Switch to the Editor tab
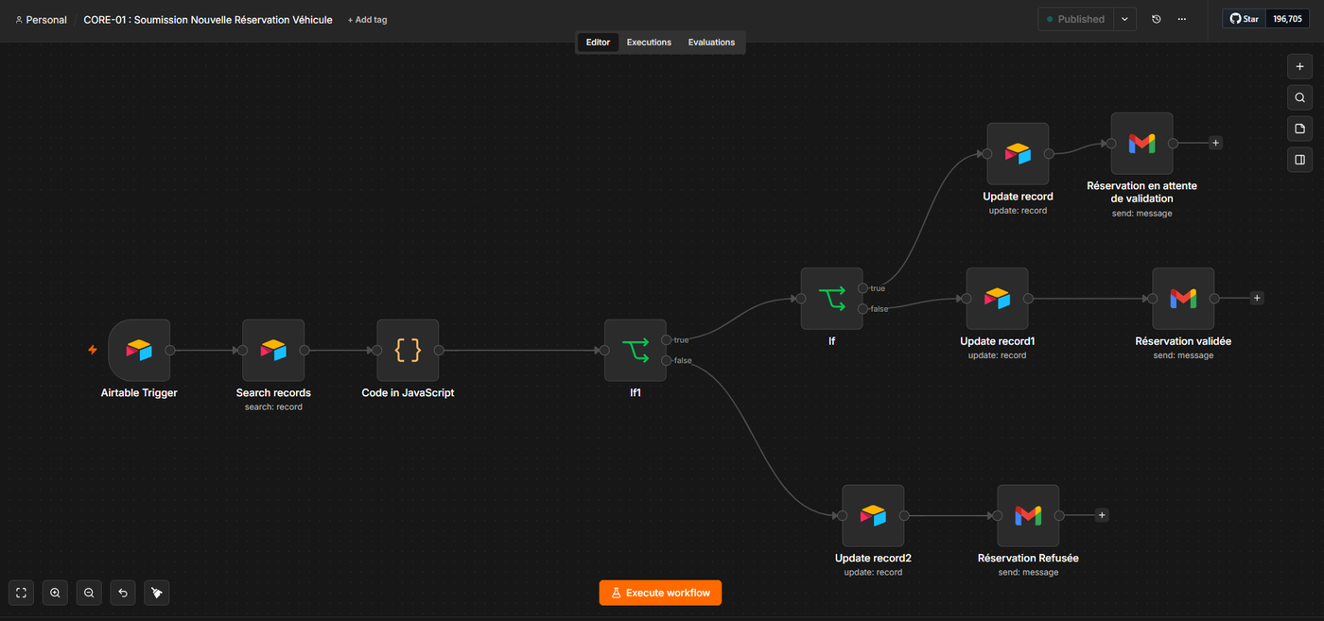Screen dimensions: 1324x621 (599, 43)
